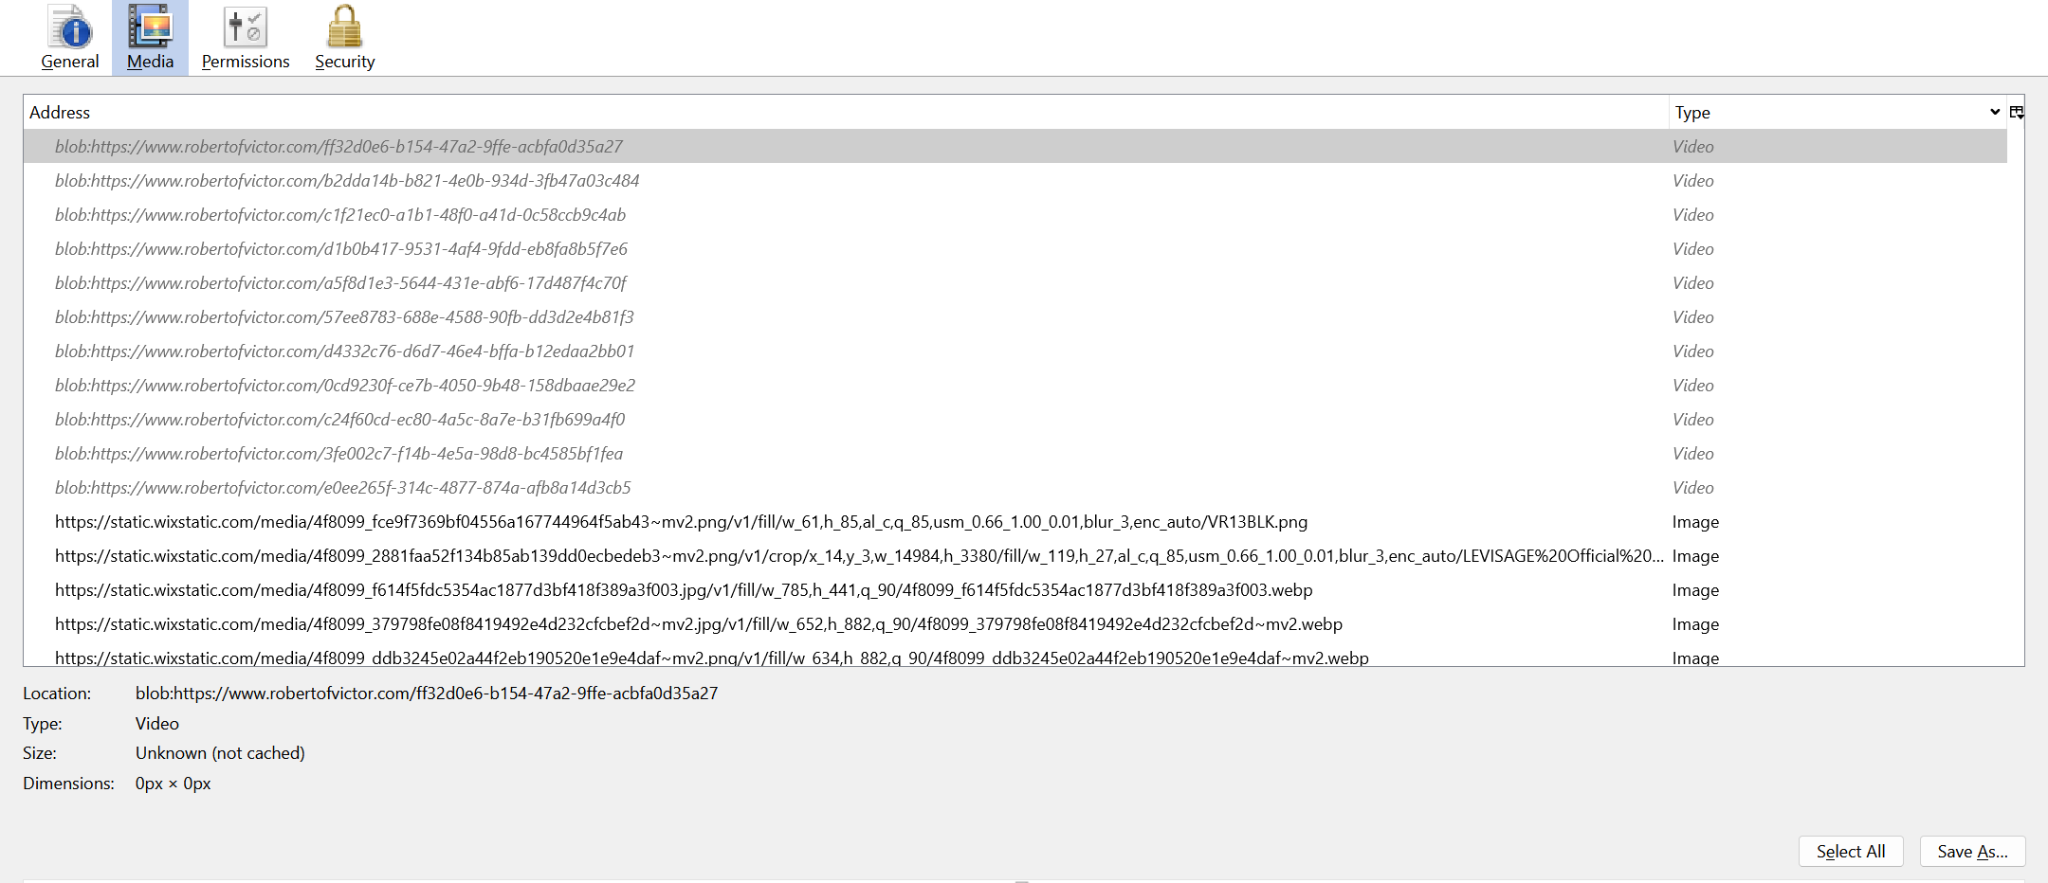Click the Select All button

[1850, 851]
